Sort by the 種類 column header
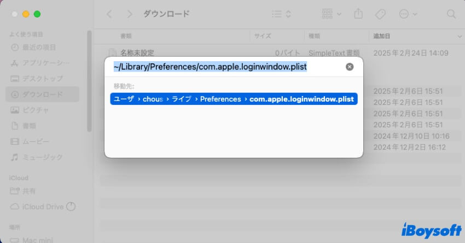 tap(314, 36)
